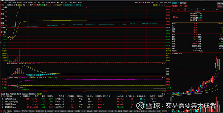Image resolution: width=223 pixels, height=113 pixels.
Task: Switch to the 5分钟 chart period
Action: pyautogui.click(x=14, y=3)
